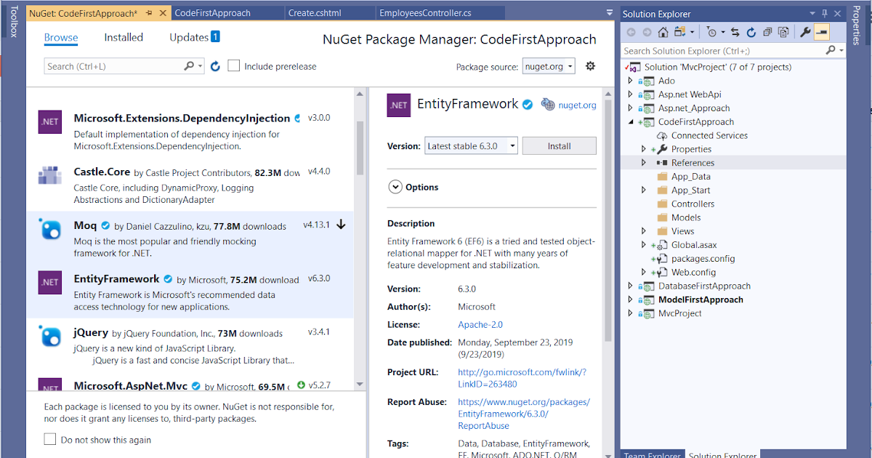Switch to the Updates tab

coord(195,38)
